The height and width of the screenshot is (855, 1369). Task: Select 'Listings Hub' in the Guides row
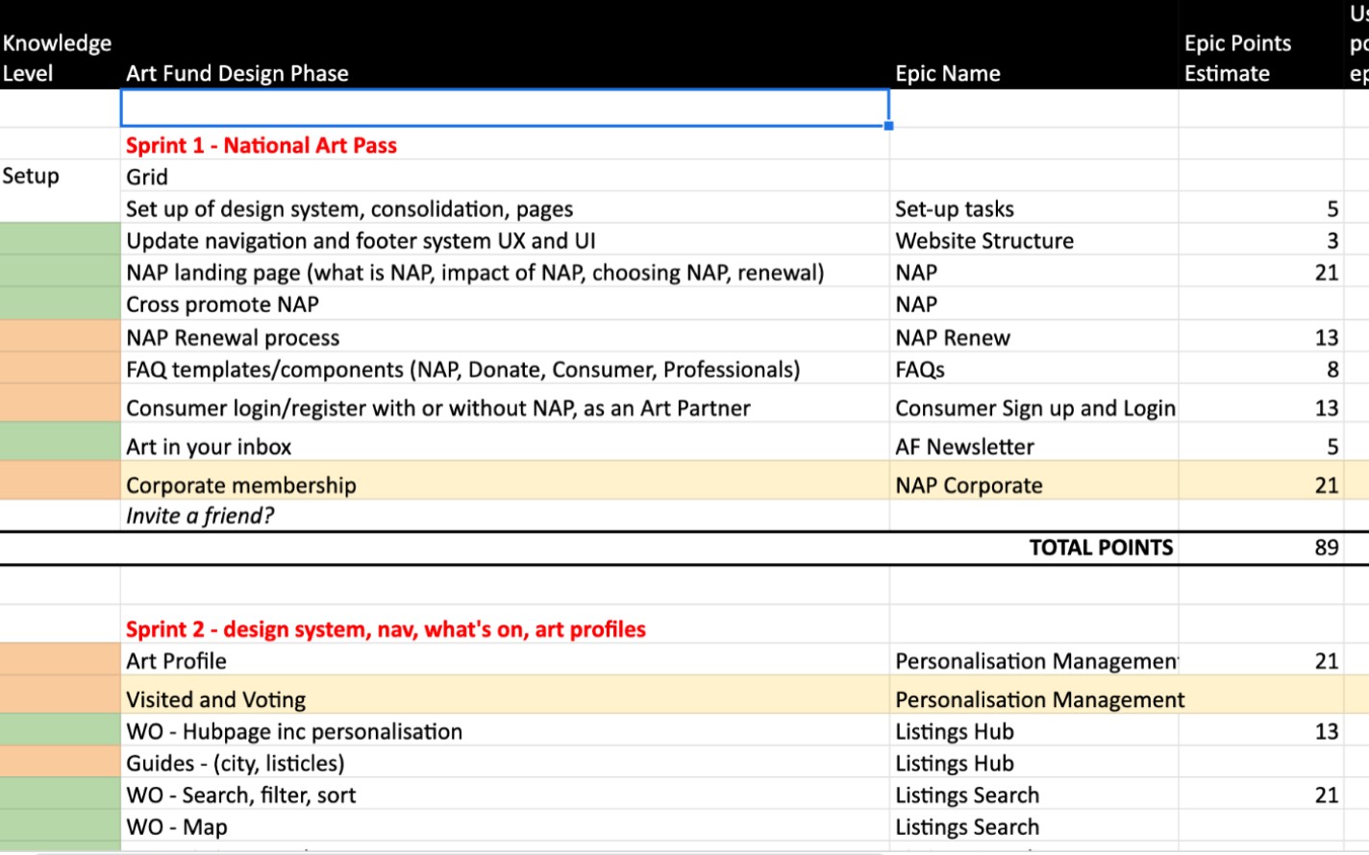click(x=1033, y=762)
